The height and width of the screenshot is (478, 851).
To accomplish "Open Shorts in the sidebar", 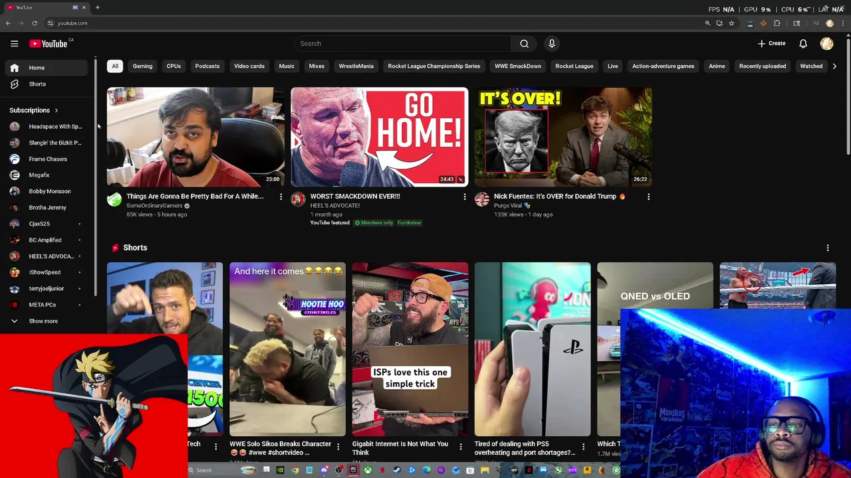I will pyautogui.click(x=47, y=84).
